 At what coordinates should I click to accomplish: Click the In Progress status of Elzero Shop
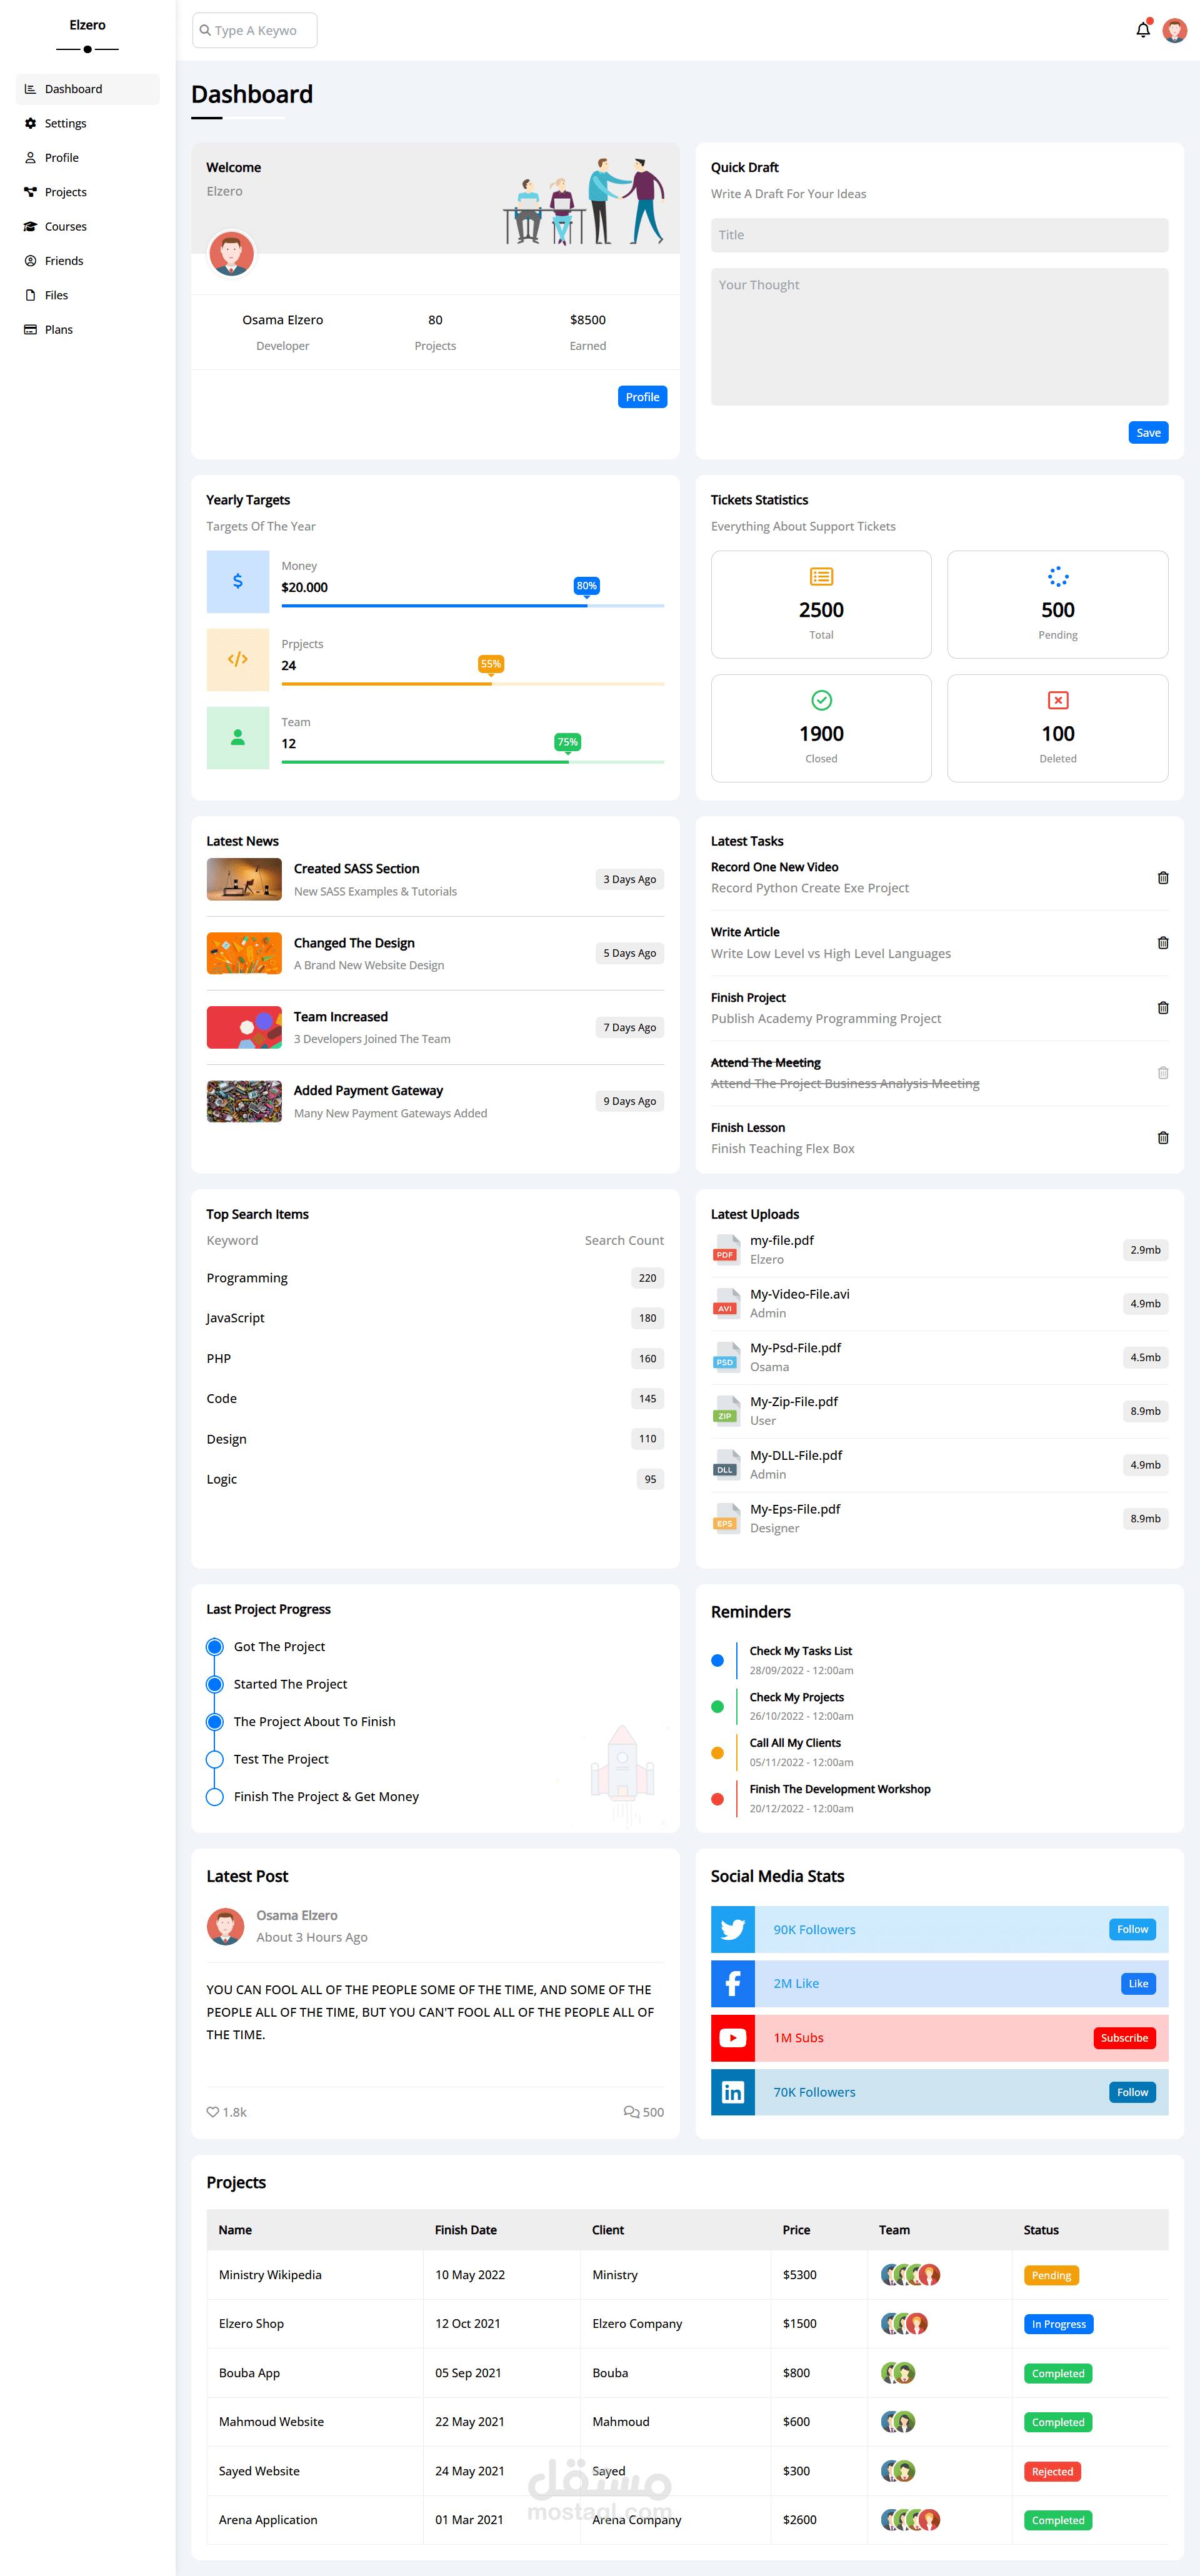pos(1058,2324)
